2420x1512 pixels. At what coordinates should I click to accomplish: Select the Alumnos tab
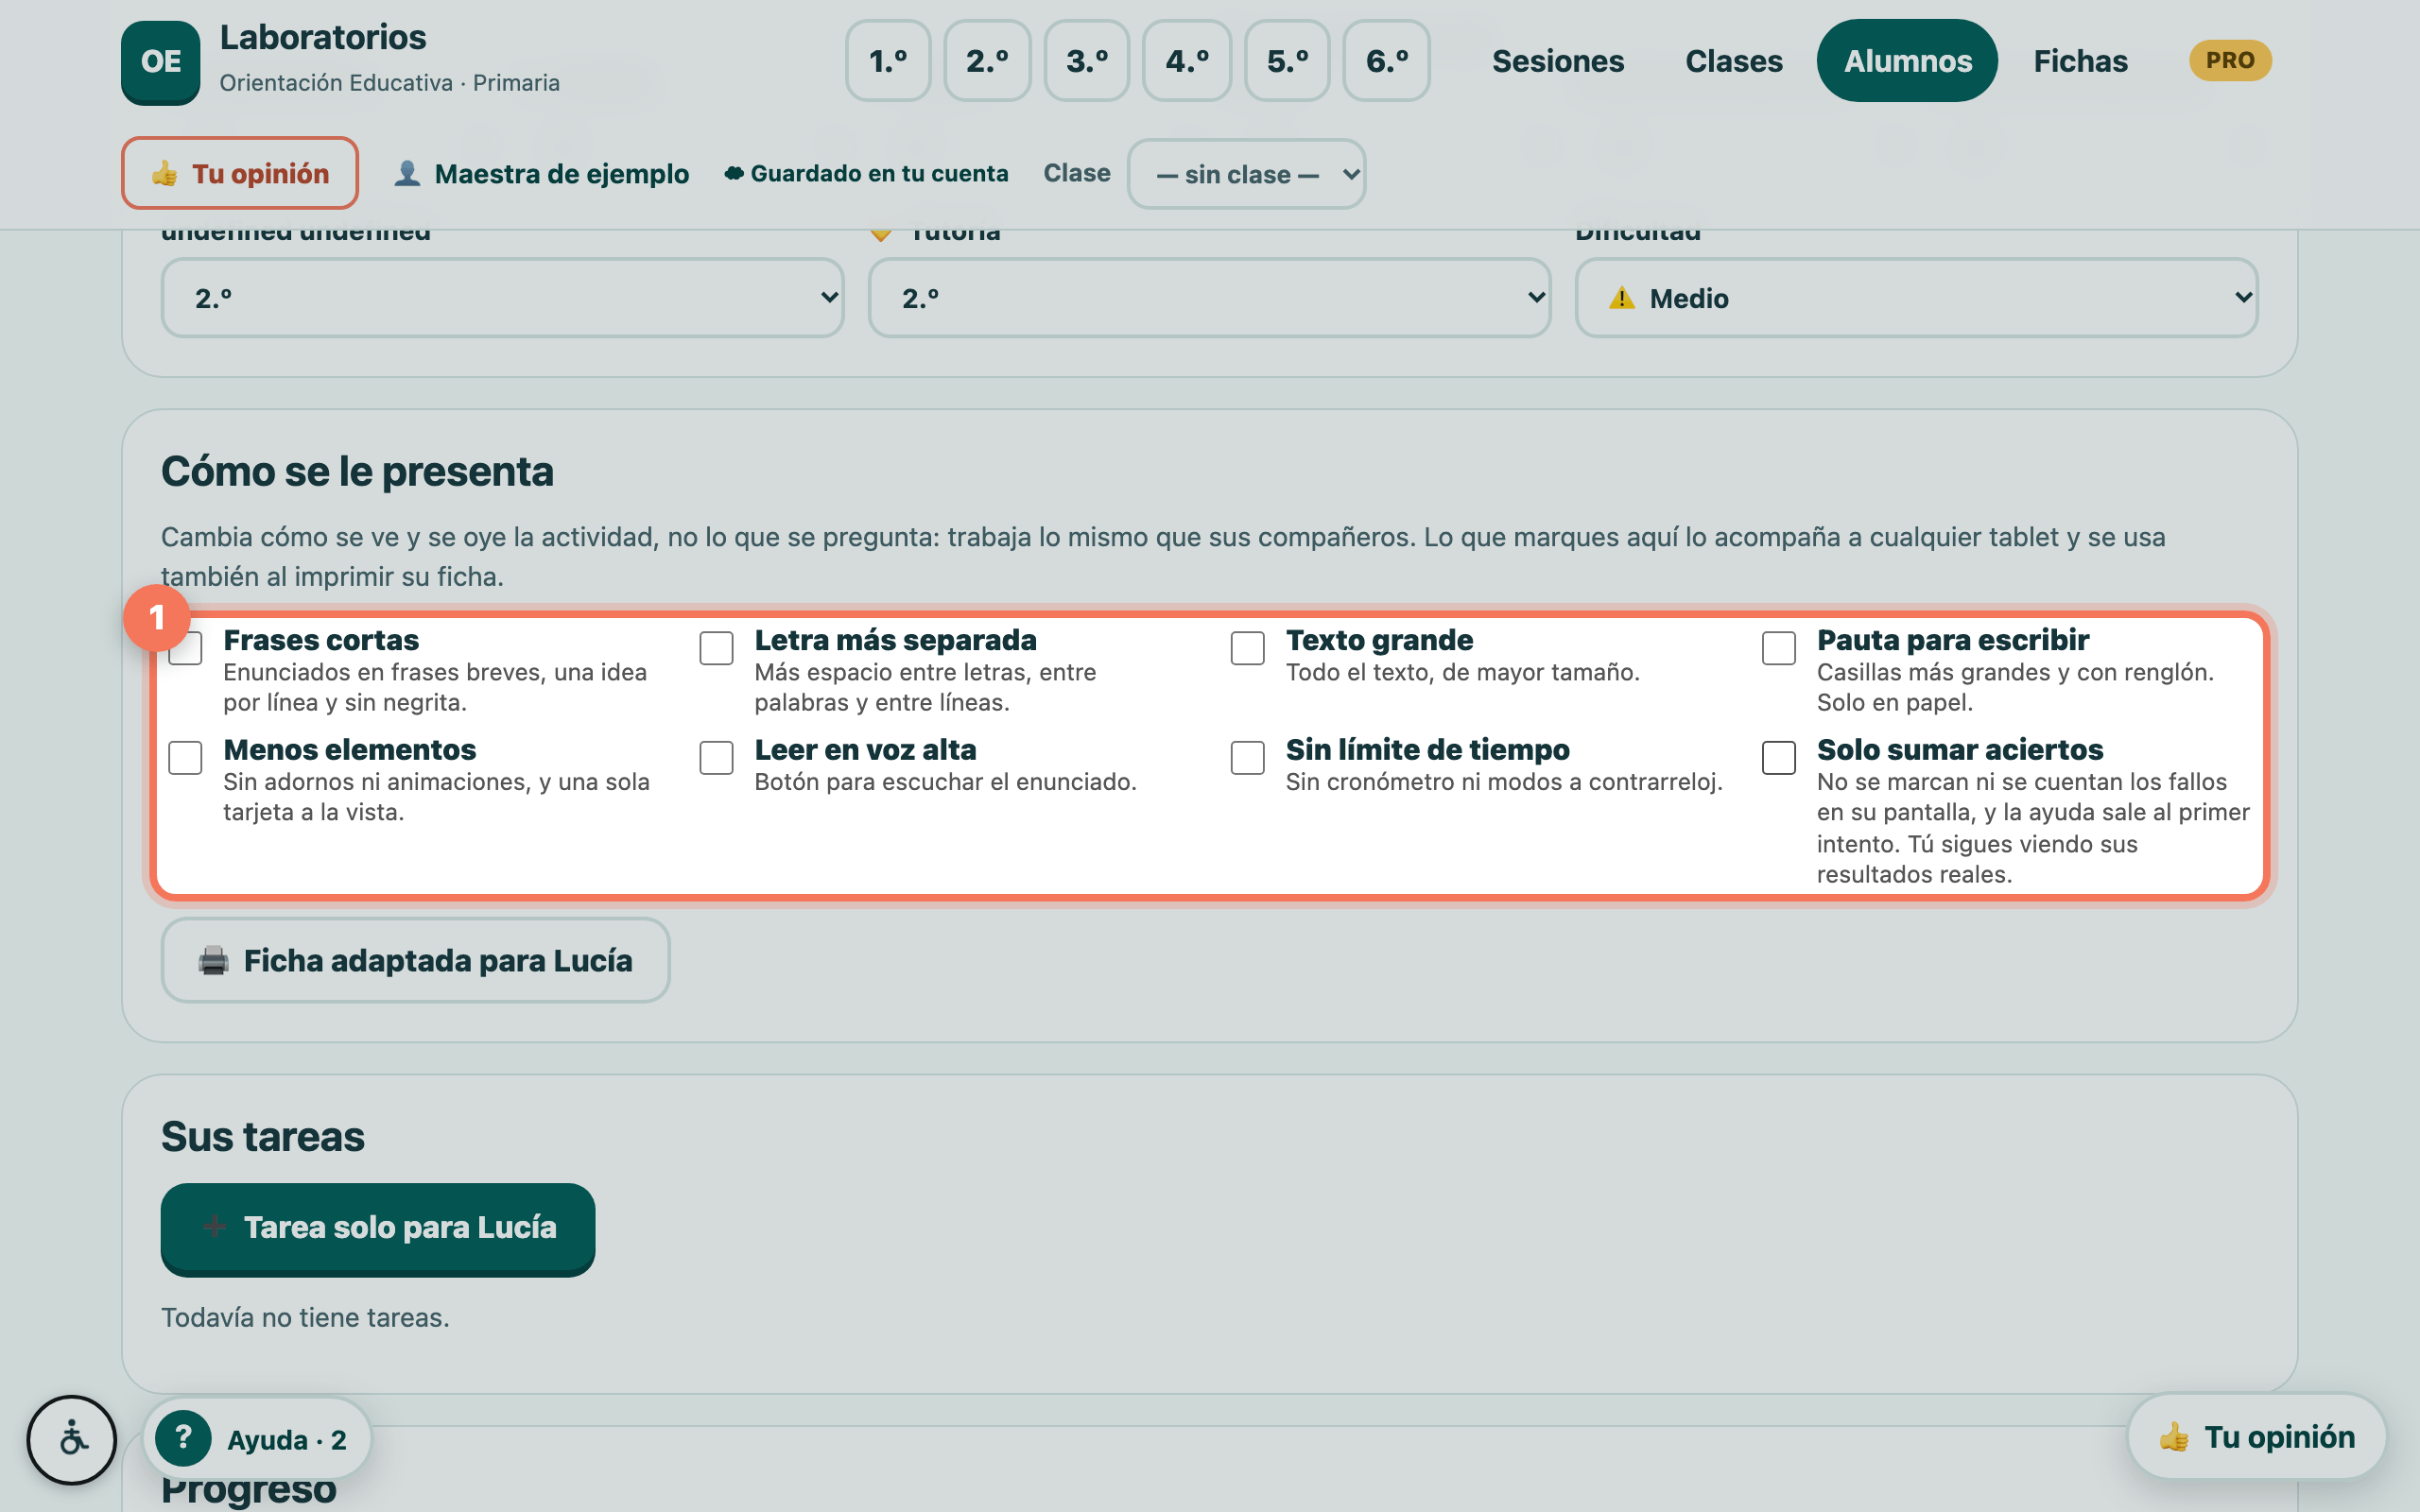1907,61
